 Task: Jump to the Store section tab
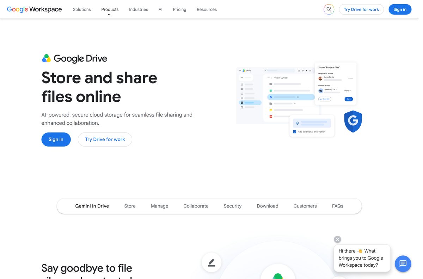coord(130,206)
